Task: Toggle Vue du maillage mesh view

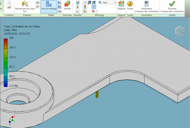Action: (x=49, y=7)
